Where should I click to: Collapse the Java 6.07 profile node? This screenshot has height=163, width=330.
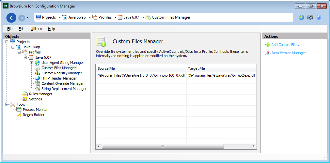25,57
